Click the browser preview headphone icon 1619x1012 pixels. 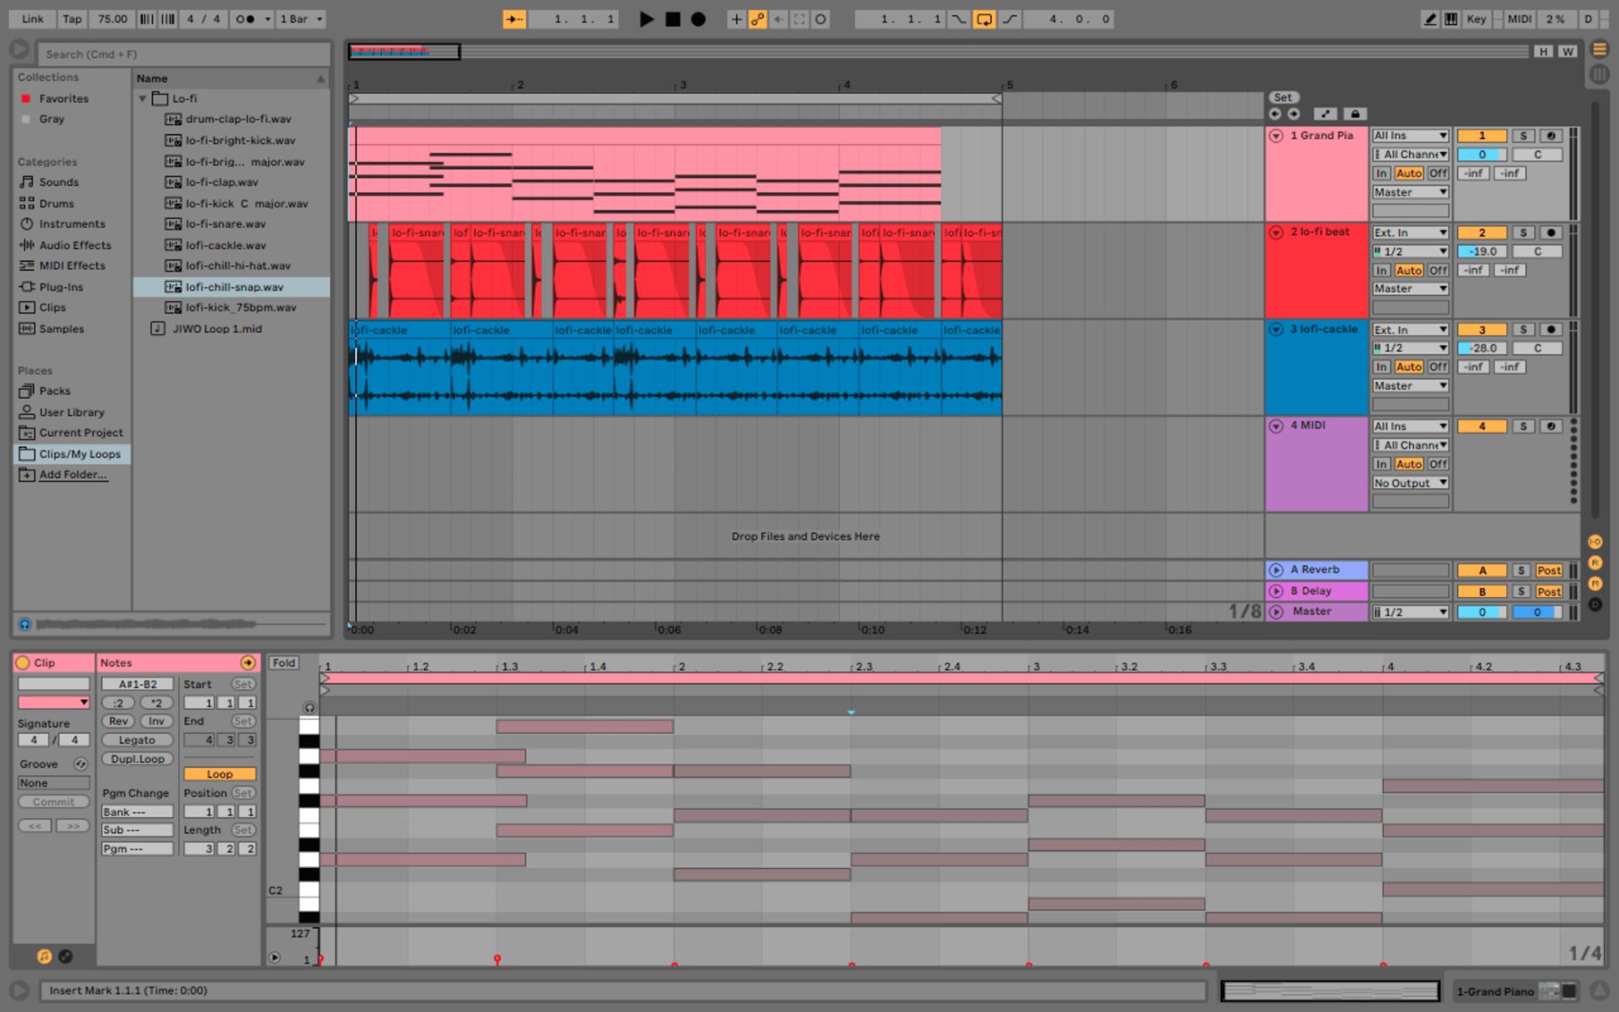pyautogui.click(x=24, y=624)
